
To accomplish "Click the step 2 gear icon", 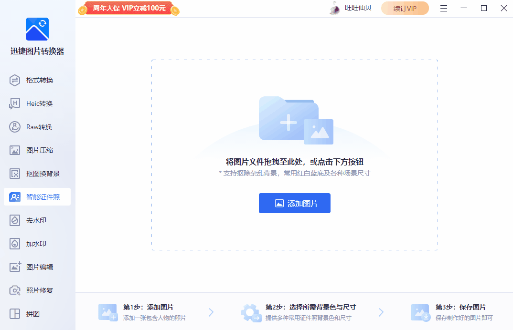I will tap(251, 313).
